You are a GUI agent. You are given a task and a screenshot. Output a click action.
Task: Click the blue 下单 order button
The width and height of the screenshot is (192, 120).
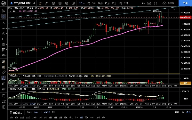185,3
